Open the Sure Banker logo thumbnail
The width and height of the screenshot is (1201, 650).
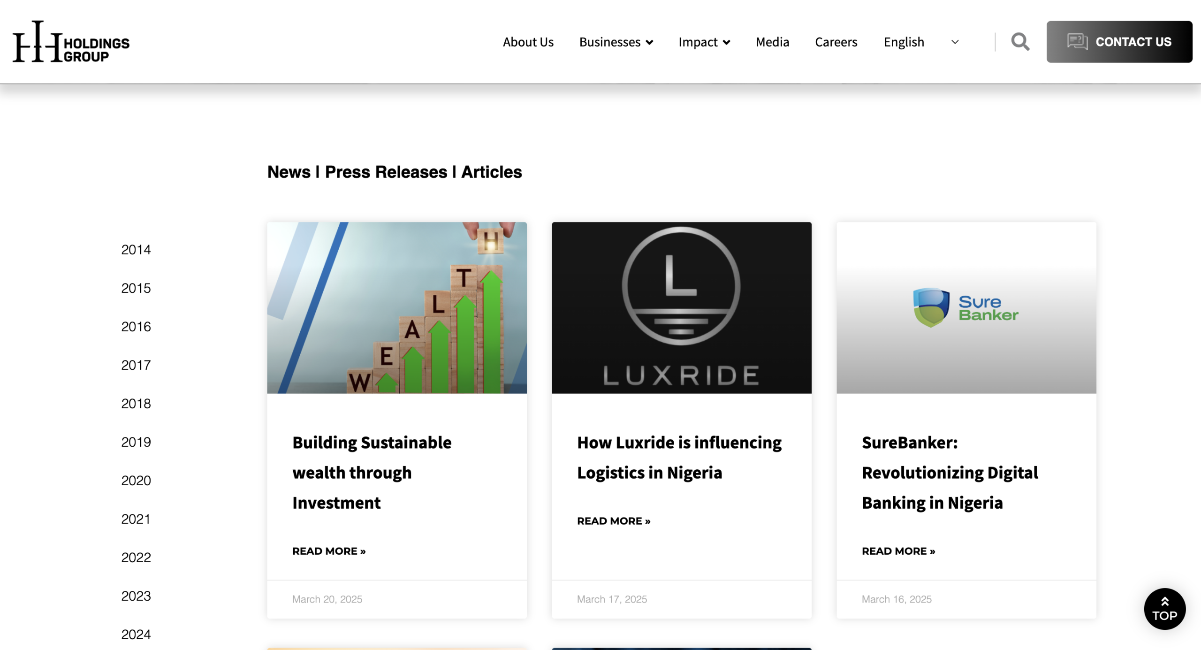966,308
